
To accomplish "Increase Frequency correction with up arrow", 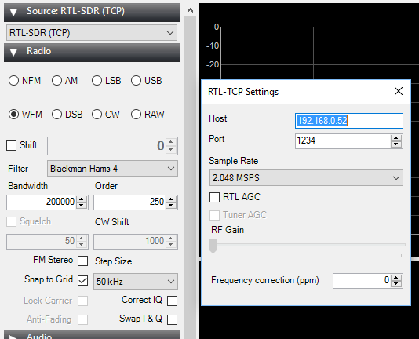I will pyautogui.click(x=396, y=278).
